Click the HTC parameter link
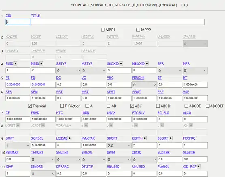 pyautogui.click(x=59, y=113)
